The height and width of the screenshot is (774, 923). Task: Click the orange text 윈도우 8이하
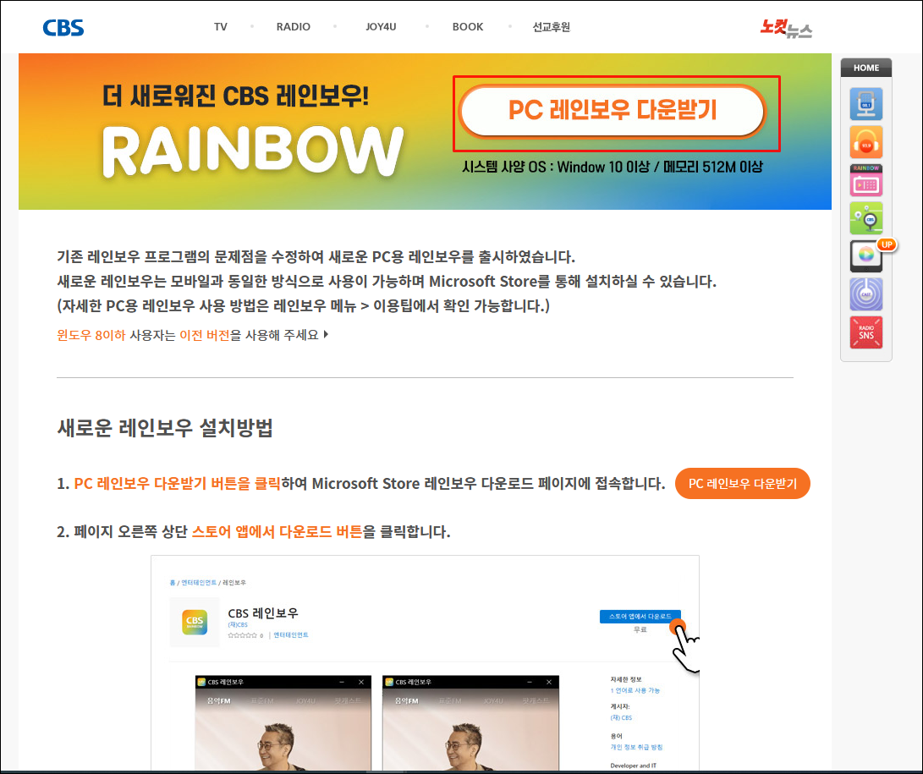[91, 335]
